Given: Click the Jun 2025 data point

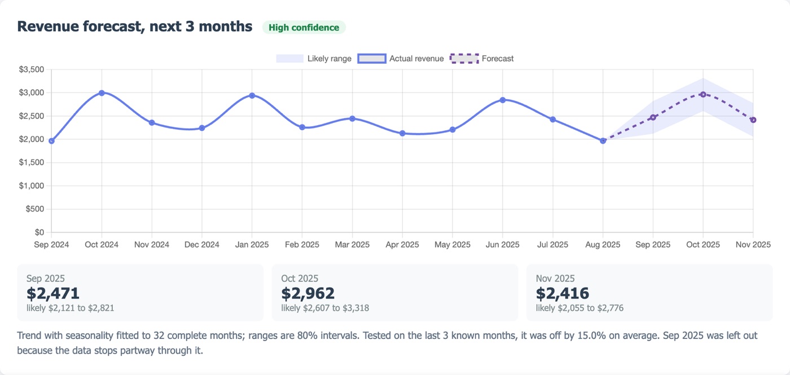Looking at the screenshot, I should click(502, 100).
